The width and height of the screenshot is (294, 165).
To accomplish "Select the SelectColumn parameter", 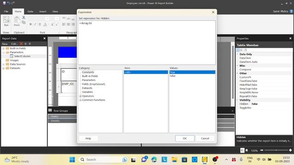I will (22, 56).
